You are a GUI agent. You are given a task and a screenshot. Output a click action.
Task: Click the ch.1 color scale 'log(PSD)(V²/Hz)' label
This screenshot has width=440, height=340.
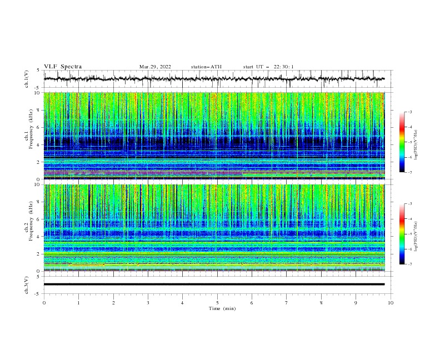point(416,145)
